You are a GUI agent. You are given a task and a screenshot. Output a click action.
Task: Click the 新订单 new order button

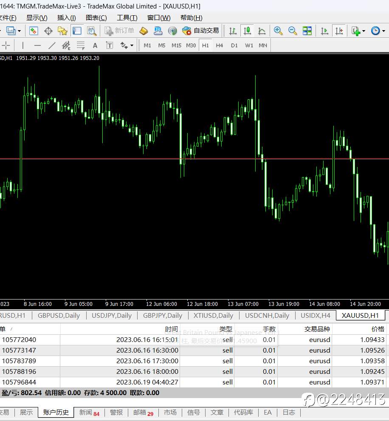119,31
